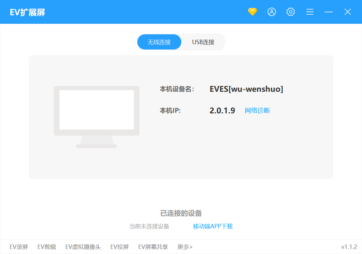This screenshot has width=362, height=254.
Task: Click the IP address 2.0.1.9
Action: [x=222, y=110]
